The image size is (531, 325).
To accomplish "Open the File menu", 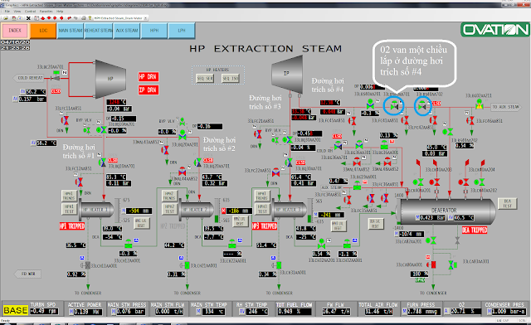I will click(7, 11).
